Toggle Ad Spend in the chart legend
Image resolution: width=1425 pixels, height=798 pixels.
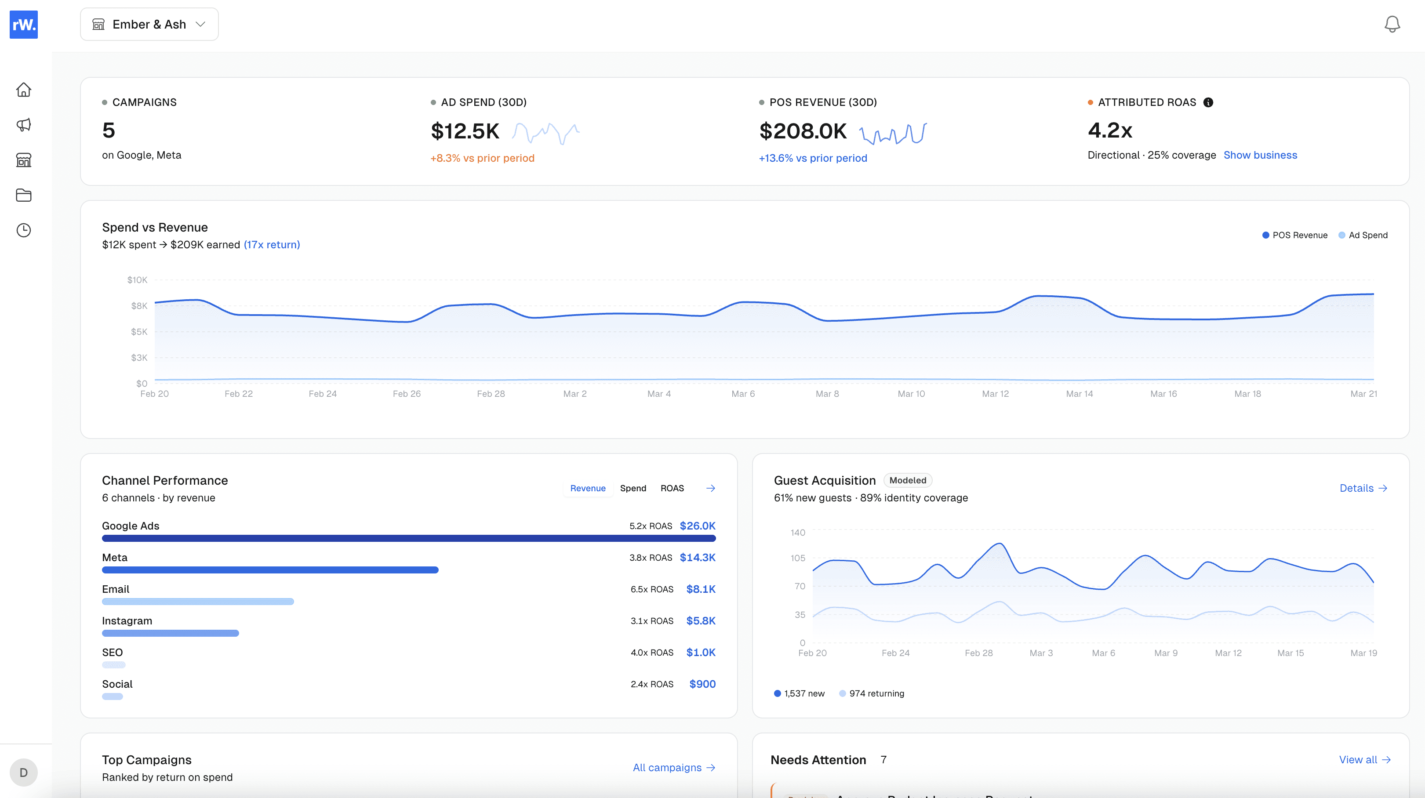(1363, 235)
